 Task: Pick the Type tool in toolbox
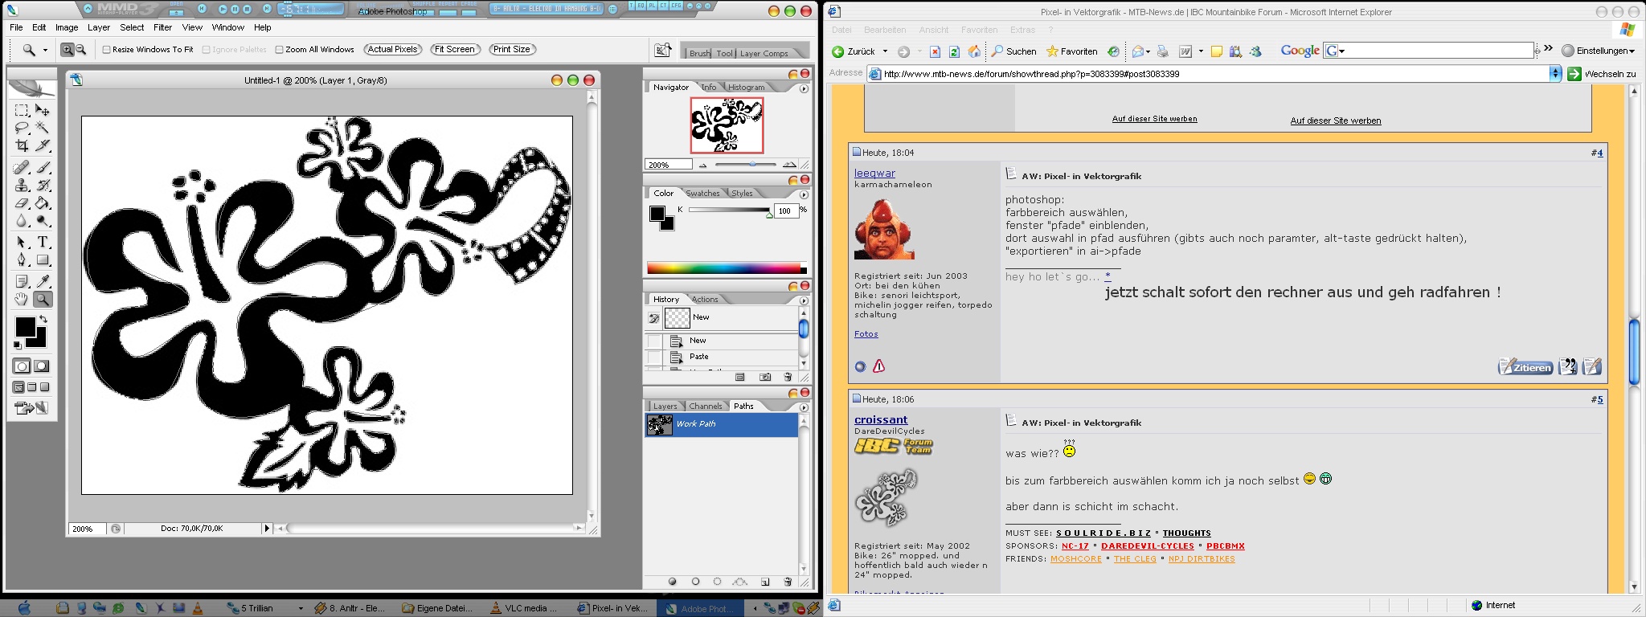tap(43, 242)
